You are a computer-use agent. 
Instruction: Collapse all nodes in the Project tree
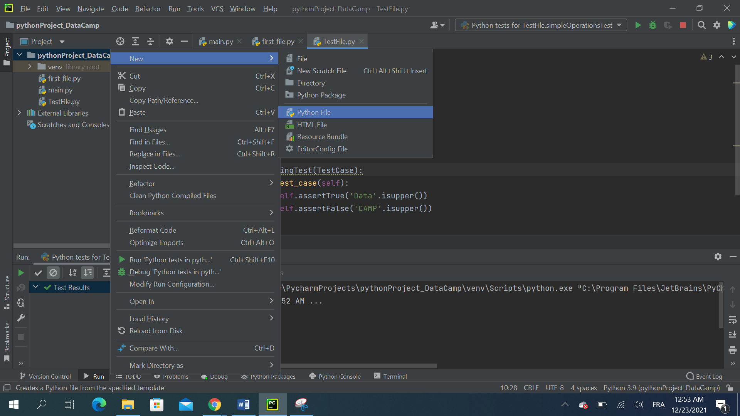pos(150,41)
